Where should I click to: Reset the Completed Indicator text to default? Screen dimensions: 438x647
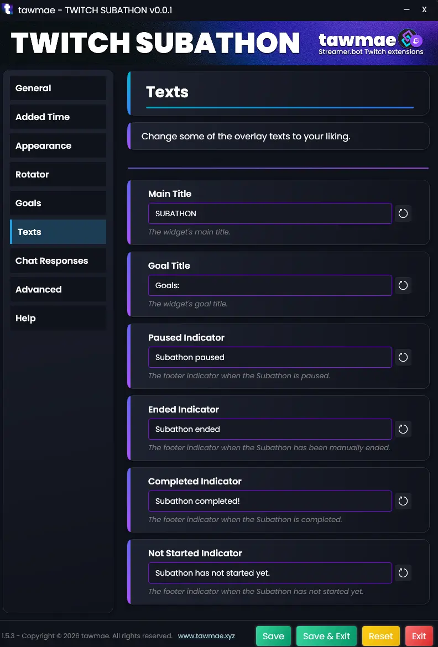click(403, 501)
